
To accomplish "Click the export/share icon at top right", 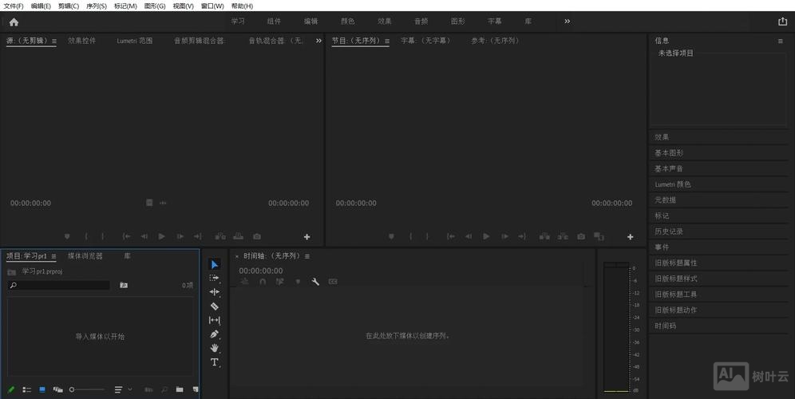I will tap(782, 22).
